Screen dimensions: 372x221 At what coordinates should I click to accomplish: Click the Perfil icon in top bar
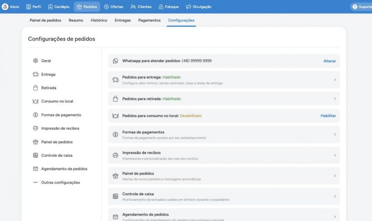(x=28, y=7)
